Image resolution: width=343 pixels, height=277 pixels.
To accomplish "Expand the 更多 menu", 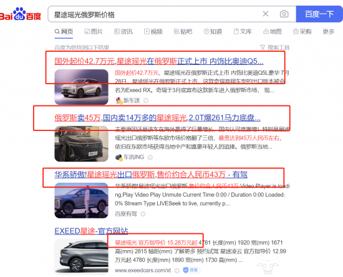I will click(x=329, y=32).
